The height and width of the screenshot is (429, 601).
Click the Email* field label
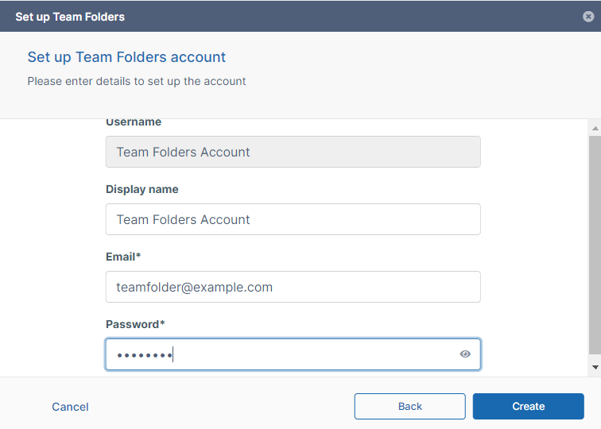[123, 257]
